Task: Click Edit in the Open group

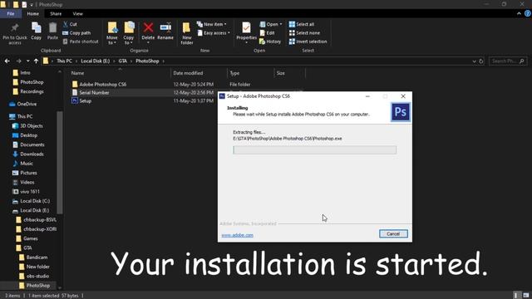Action: 268,33
